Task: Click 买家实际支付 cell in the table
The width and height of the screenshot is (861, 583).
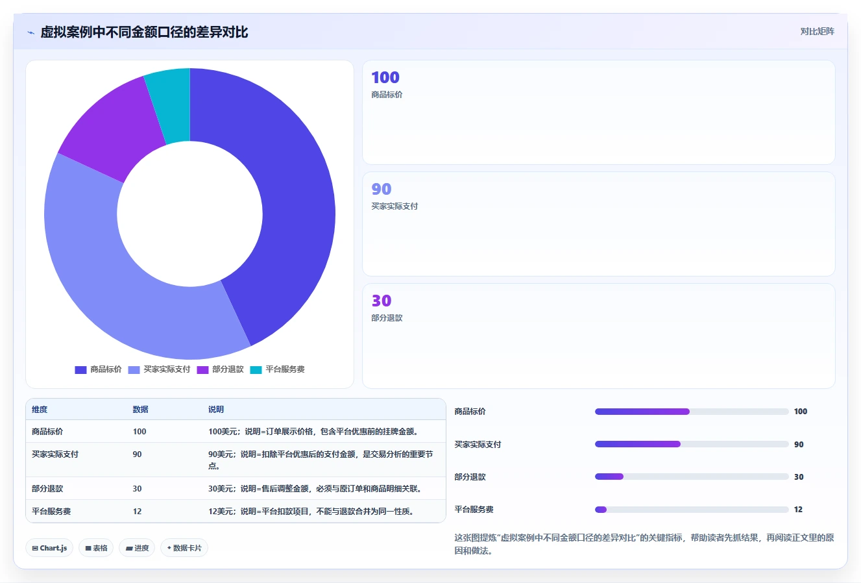Action: tap(55, 454)
